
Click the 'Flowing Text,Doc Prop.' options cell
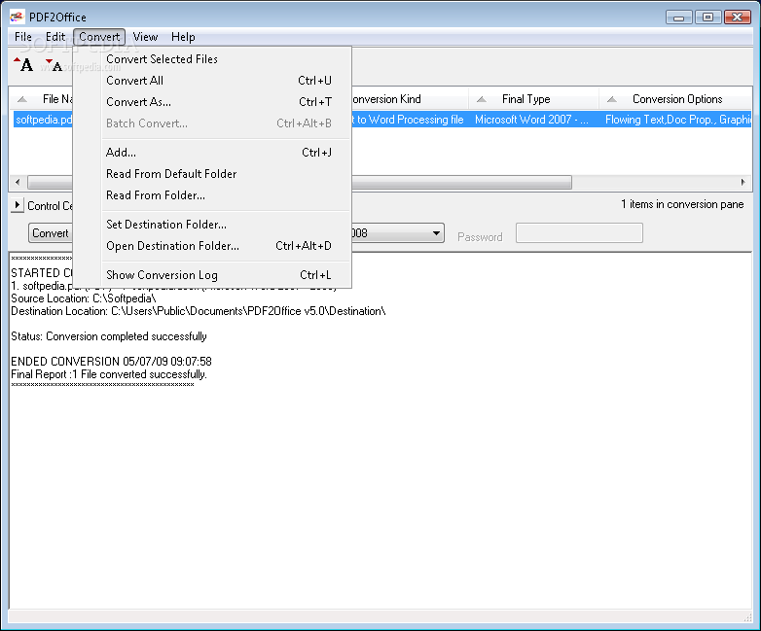pyautogui.click(x=678, y=120)
